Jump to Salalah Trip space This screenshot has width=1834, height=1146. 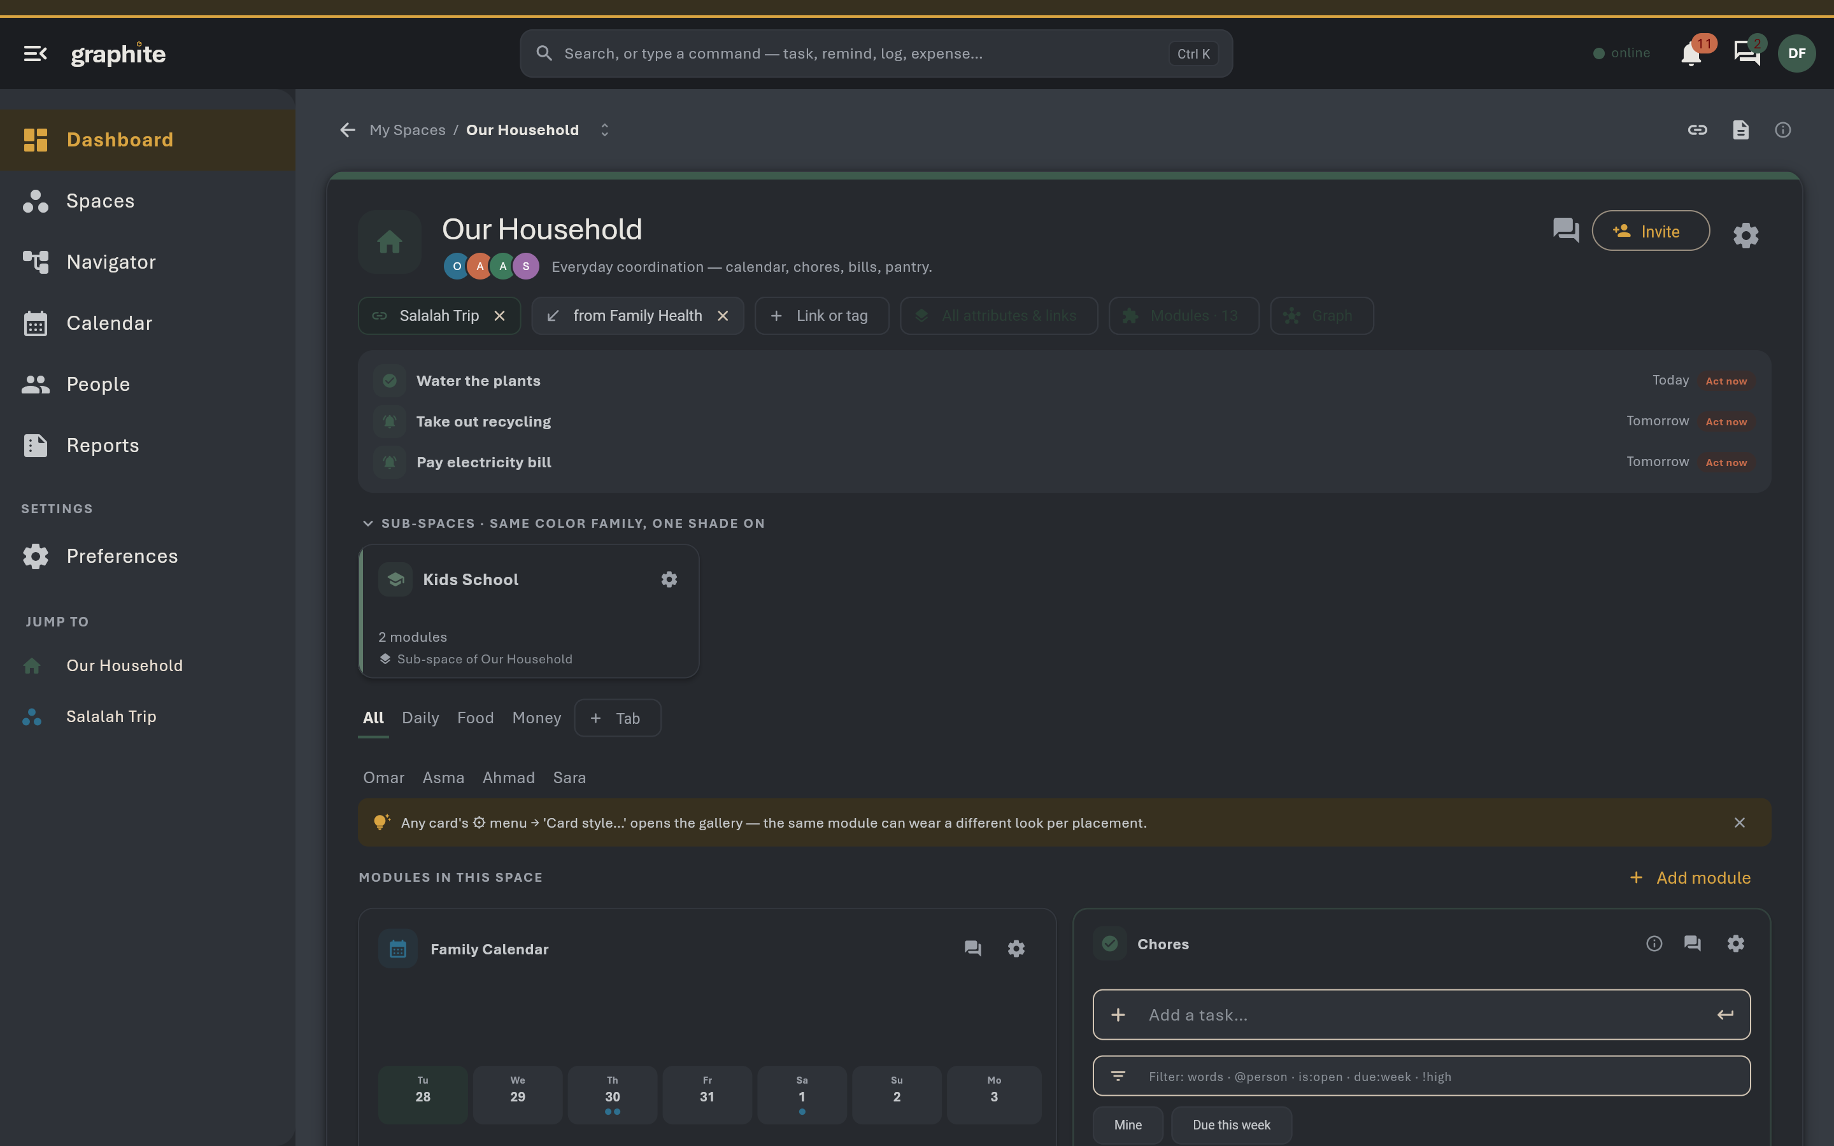148,717
